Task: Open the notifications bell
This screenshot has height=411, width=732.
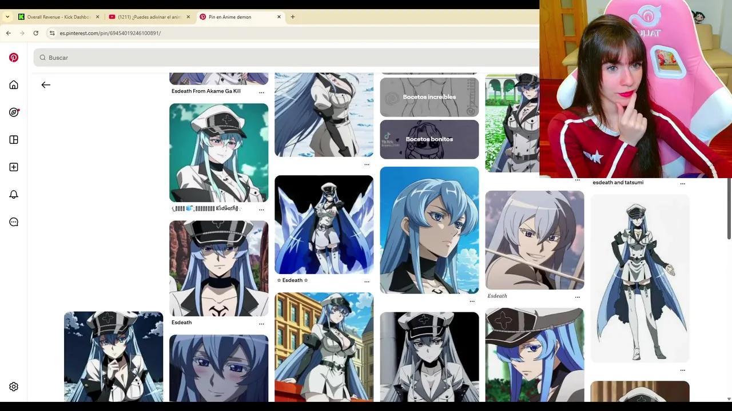Action: point(14,195)
